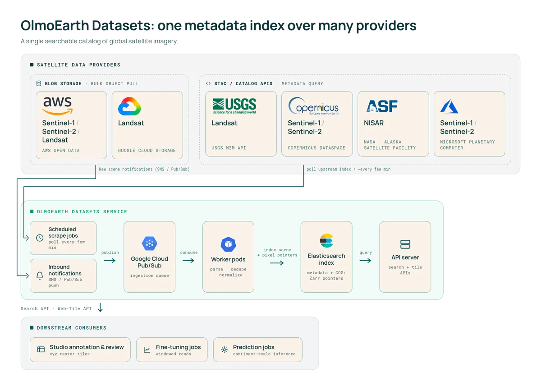Click the publish arrow toward Pub/Sub
Image resolution: width=541 pixels, height=386 pixels.
(110, 261)
